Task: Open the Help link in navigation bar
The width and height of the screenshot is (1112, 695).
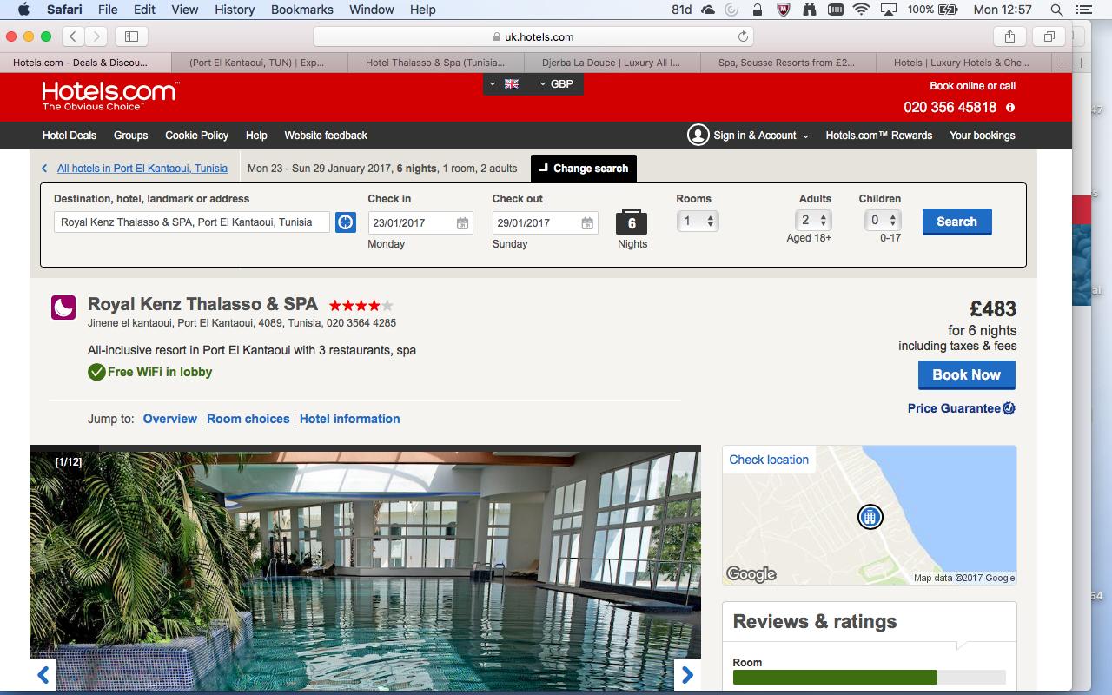Action: tap(256, 136)
